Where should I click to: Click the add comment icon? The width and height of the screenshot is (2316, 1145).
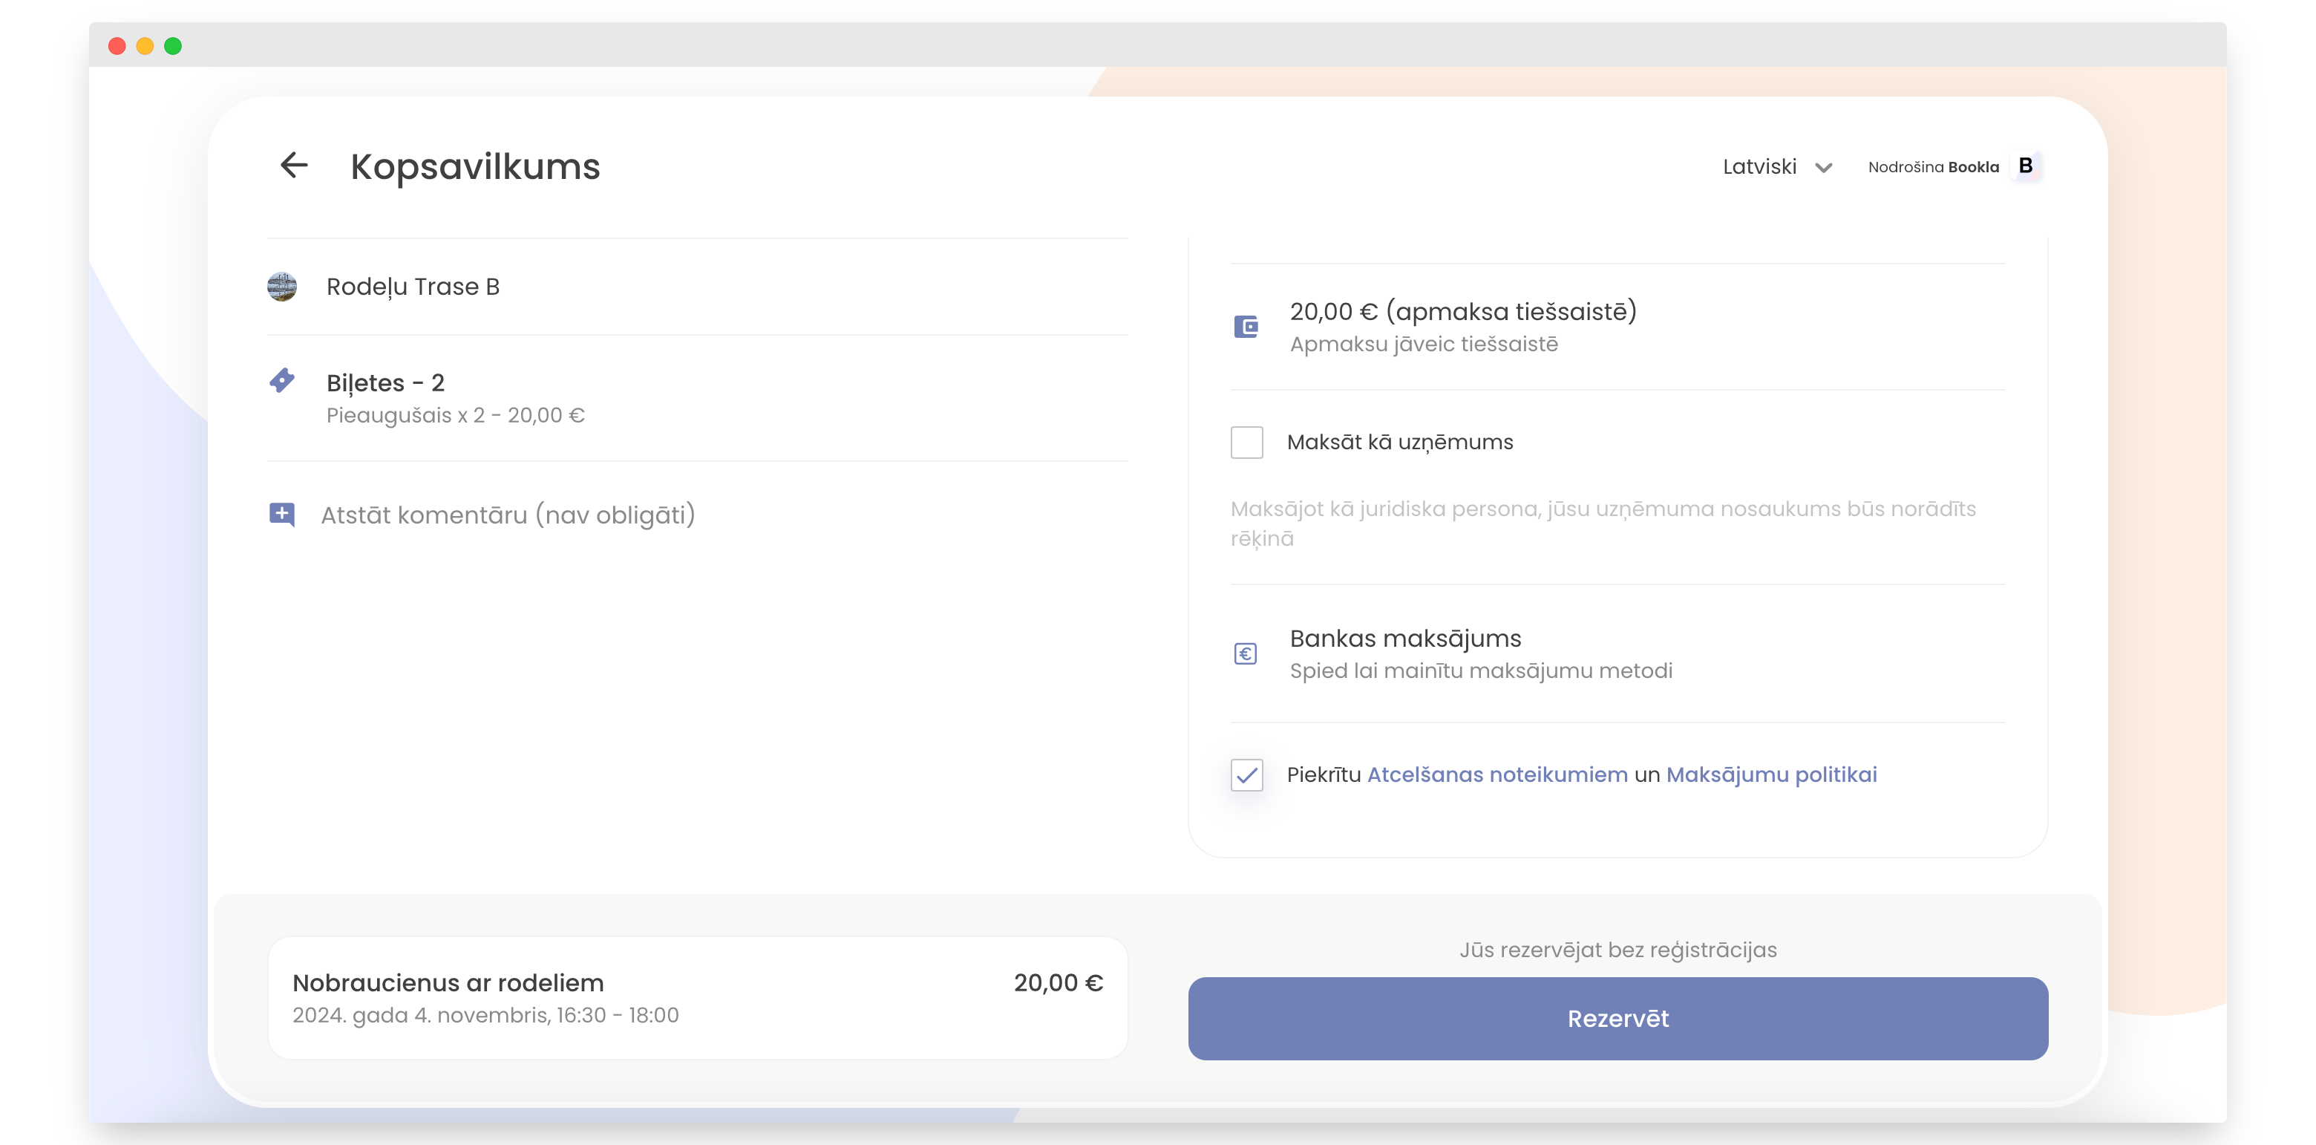(282, 515)
